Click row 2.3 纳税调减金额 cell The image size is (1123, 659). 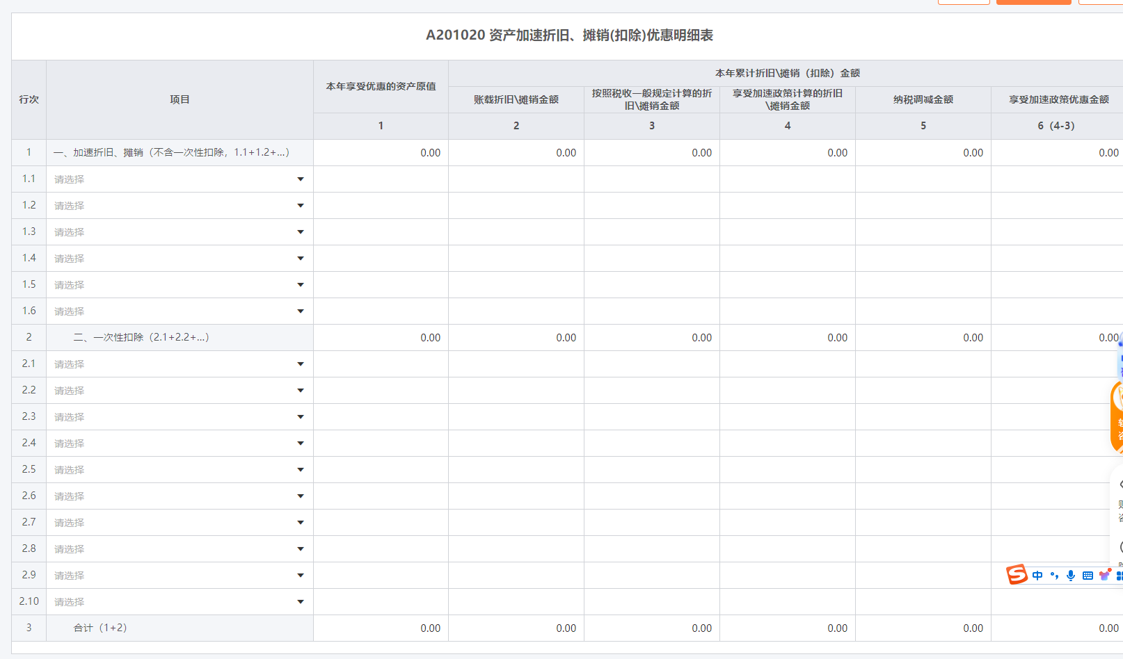[923, 417]
